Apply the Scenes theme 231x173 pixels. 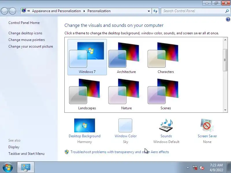(x=165, y=93)
